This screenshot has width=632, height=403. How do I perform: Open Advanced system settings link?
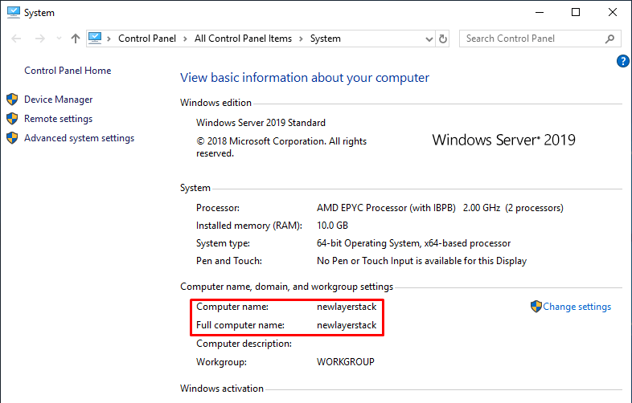pyautogui.click(x=79, y=138)
